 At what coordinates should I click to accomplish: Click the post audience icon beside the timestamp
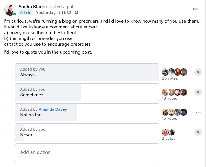point(77,12)
